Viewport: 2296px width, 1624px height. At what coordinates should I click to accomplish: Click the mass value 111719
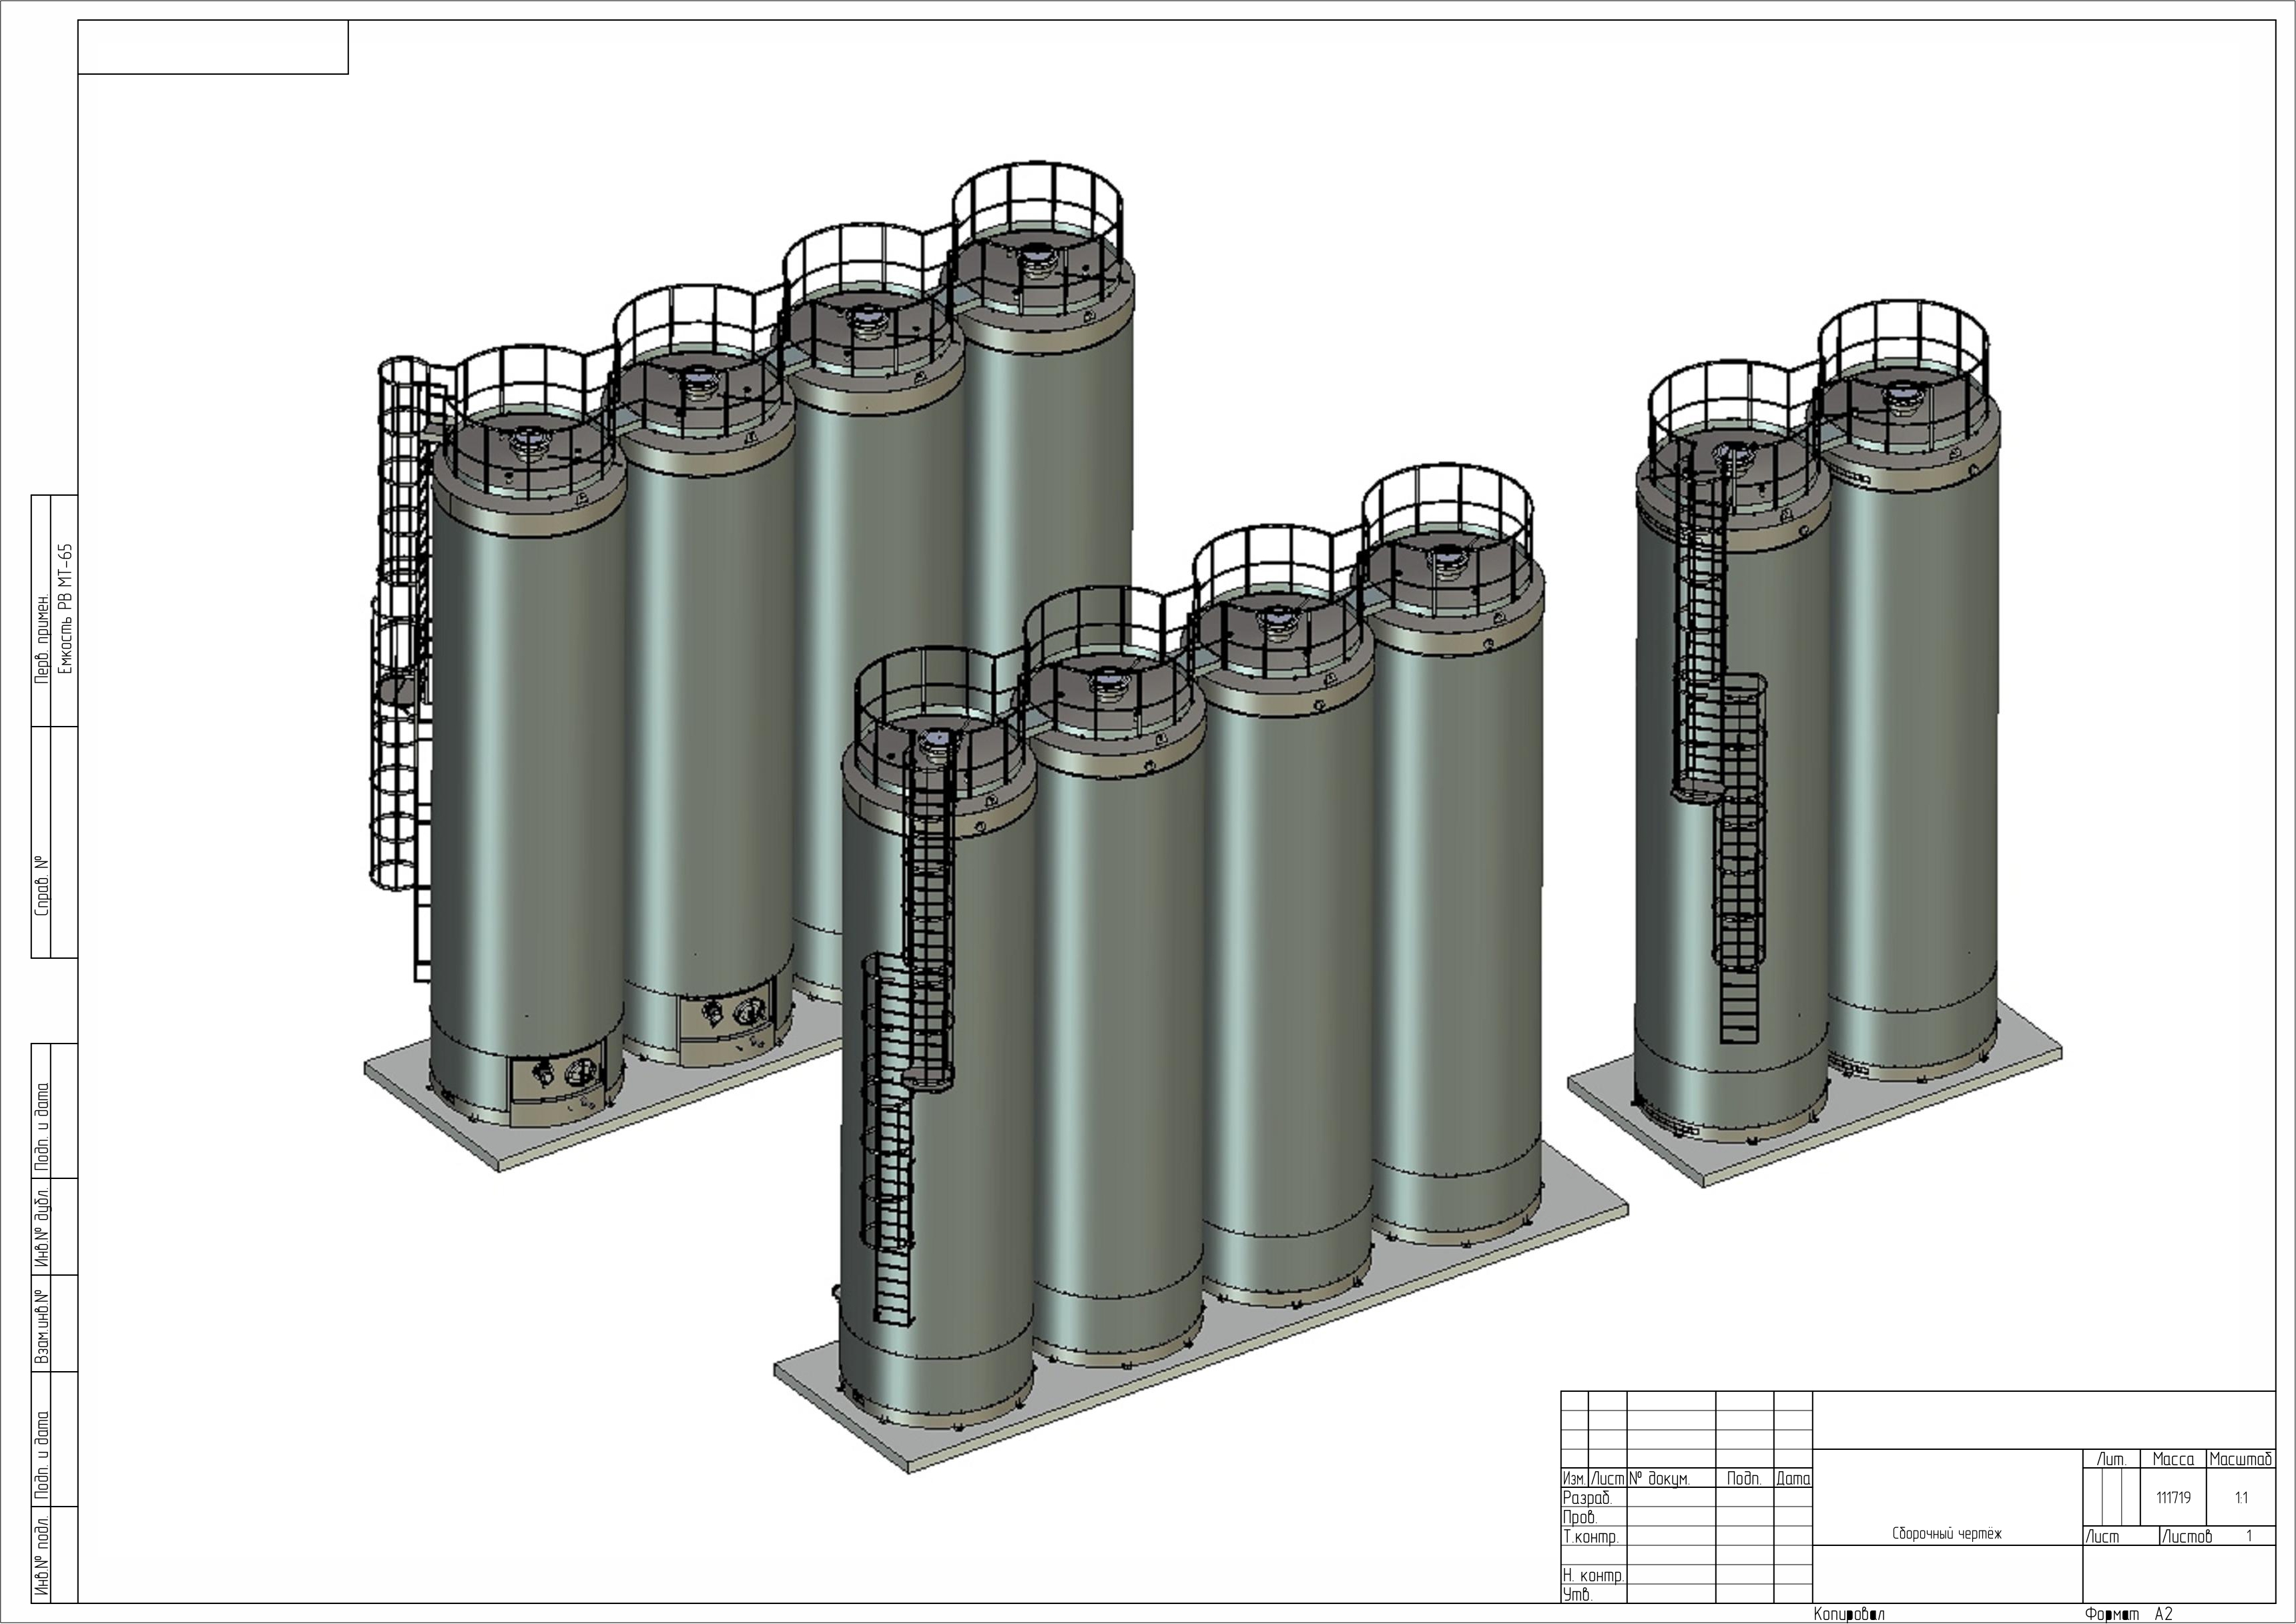click(2173, 1498)
